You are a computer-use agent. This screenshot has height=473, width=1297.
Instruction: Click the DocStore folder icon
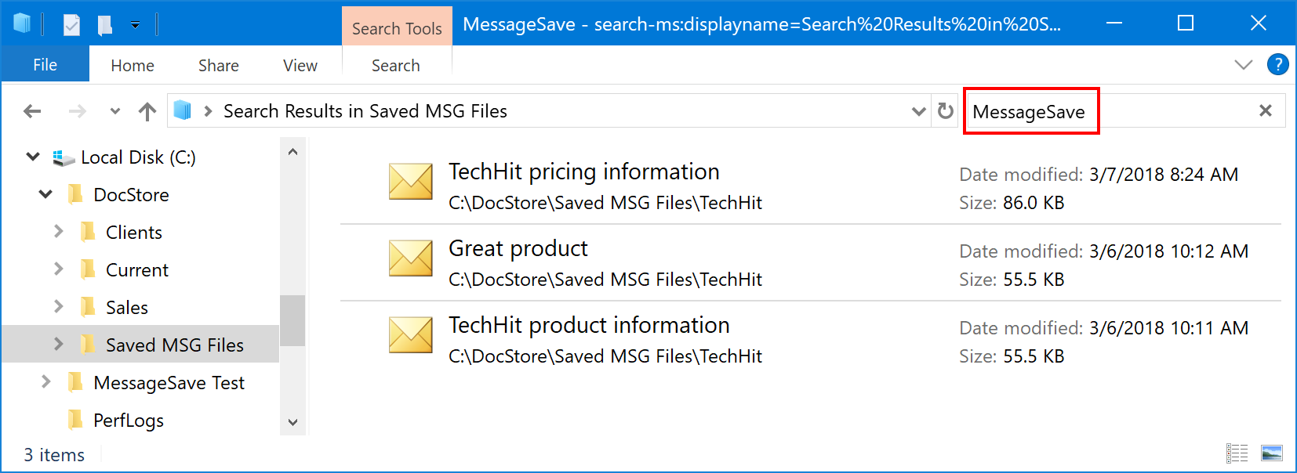pos(76,194)
